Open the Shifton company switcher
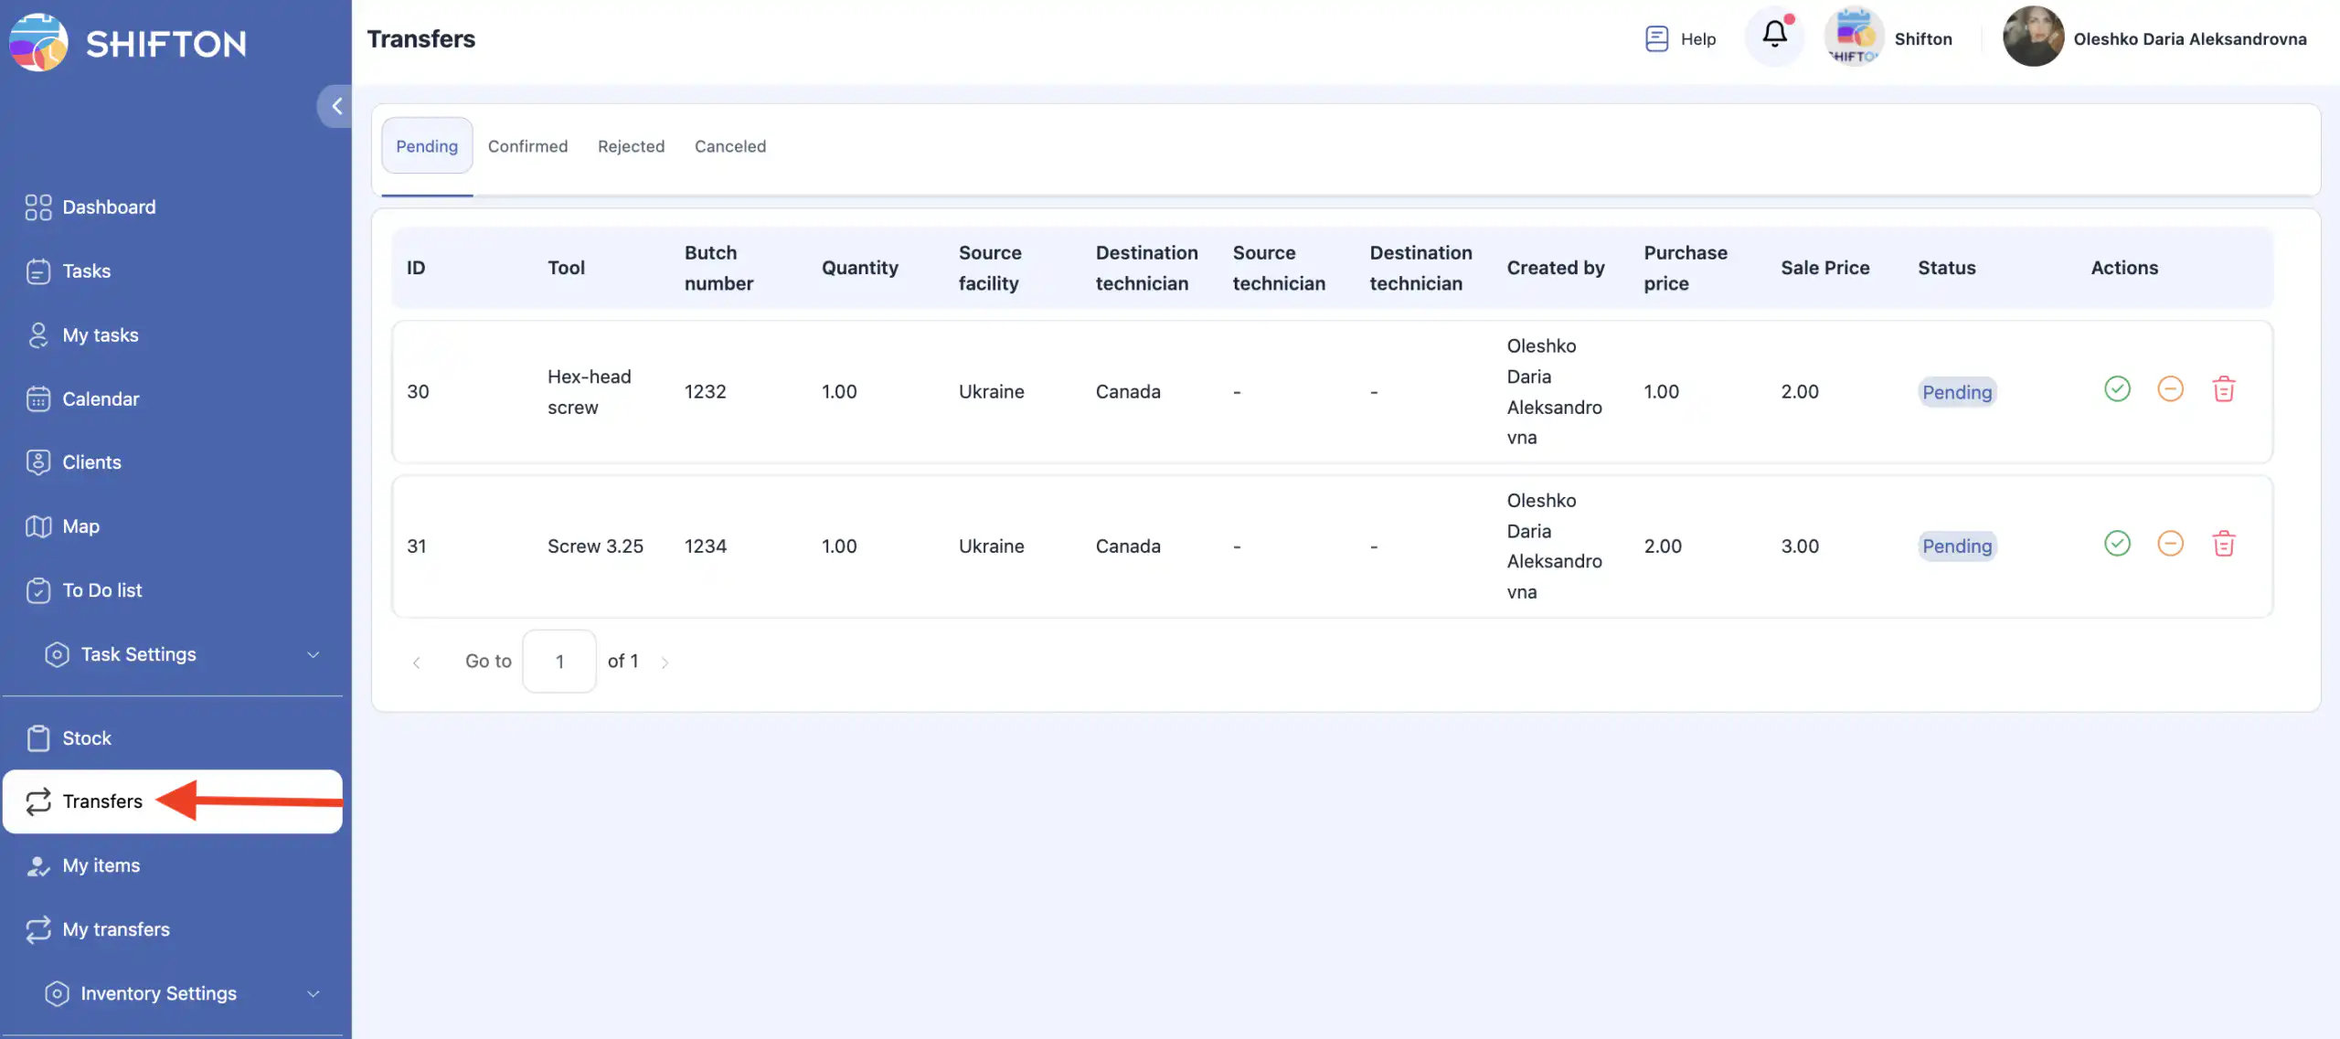The height and width of the screenshot is (1039, 2340). coord(1888,38)
